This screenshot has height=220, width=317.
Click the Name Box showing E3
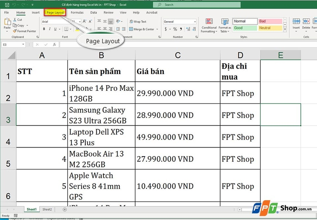tap(13, 44)
